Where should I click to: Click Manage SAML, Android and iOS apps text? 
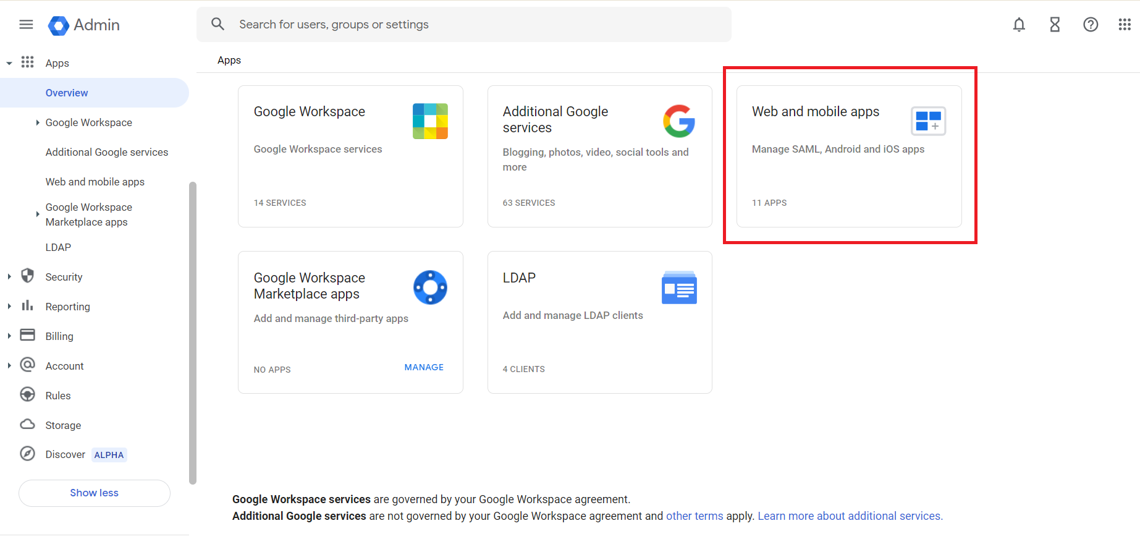838,149
